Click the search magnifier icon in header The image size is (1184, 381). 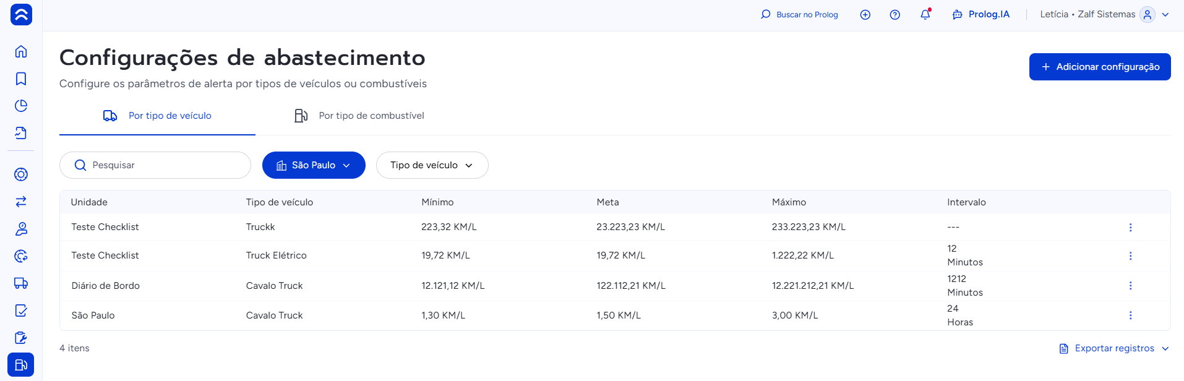[x=766, y=14]
